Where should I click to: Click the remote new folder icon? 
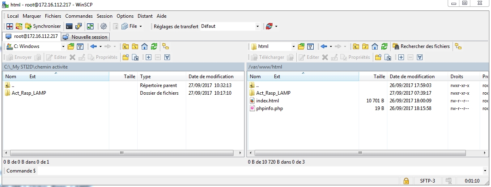pos(378,57)
